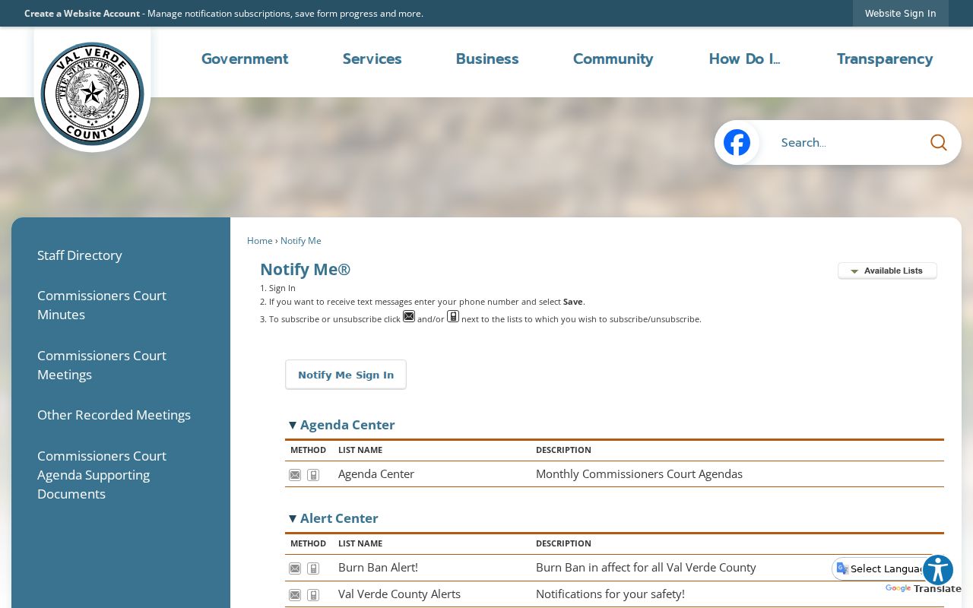Image resolution: width=973 pixels, height=608 pixels.
Task: Subscribe by text to Burn Ban Alert!
Action: point(313,568)
